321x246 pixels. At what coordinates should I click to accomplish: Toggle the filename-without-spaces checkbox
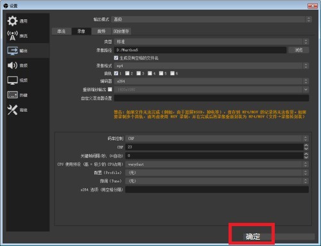(x=116, y=58)
